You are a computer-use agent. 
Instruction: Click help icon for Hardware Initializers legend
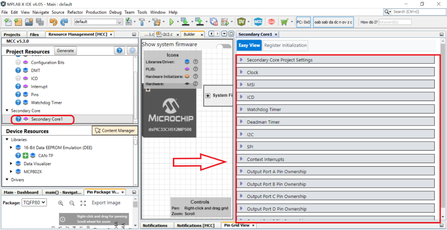195,76
